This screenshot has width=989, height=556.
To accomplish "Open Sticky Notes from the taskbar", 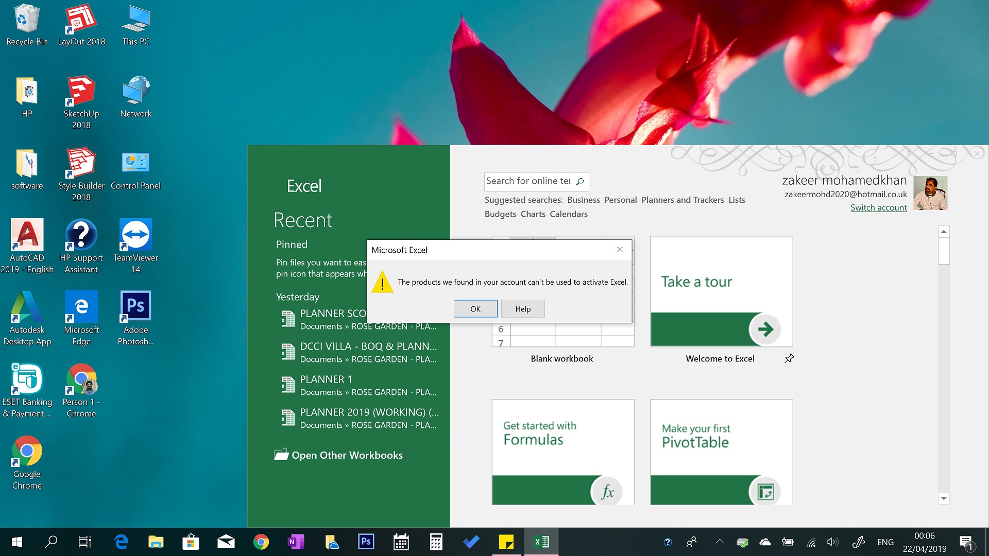I will point(506,542).
